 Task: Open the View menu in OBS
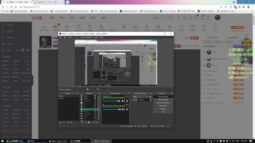pos(70,37)
